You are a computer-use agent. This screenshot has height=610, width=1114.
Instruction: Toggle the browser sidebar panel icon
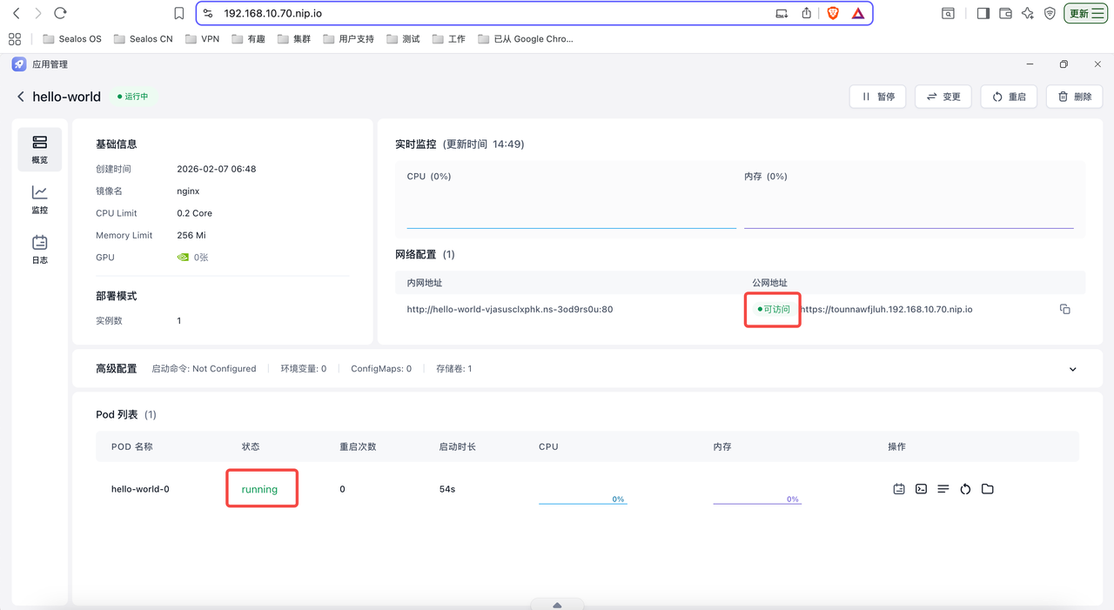point(983,13)
